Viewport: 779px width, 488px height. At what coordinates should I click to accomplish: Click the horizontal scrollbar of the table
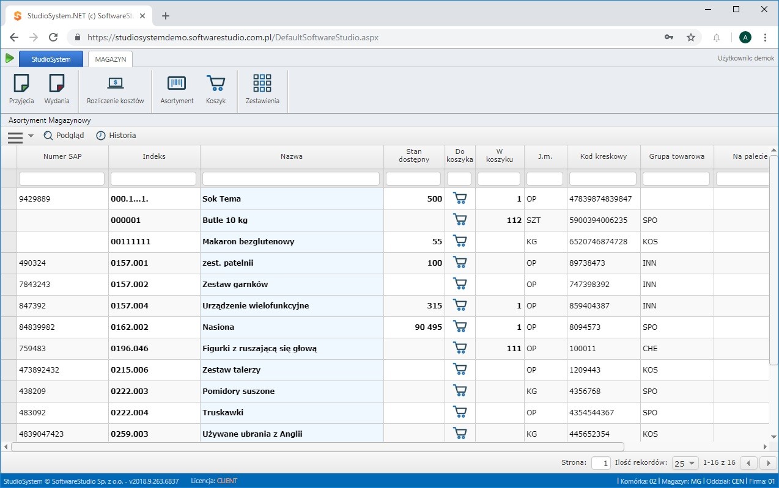317,447
